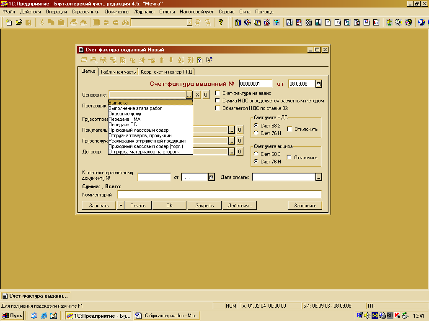Click the sort Z-A descending icon
This screenshot has height=321, width=429.
coord(191,60)
